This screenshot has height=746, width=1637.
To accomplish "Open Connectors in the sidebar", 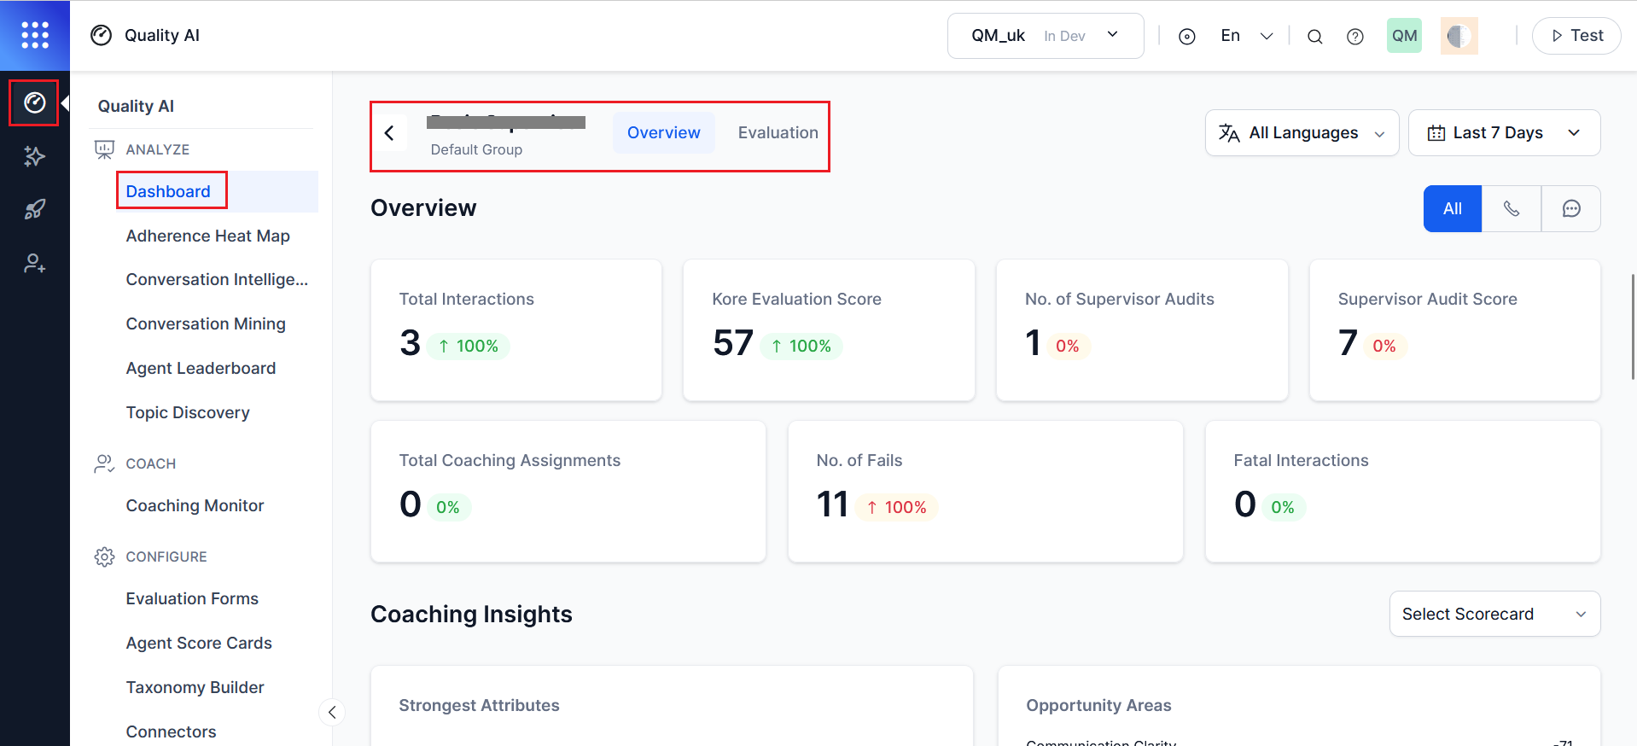I will [171, 731].
